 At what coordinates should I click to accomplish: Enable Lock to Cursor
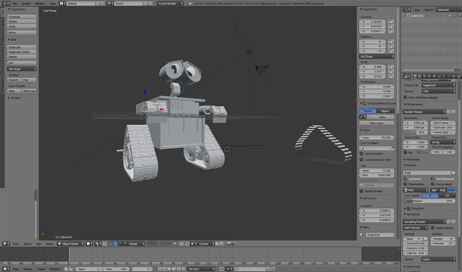(361, 154)
